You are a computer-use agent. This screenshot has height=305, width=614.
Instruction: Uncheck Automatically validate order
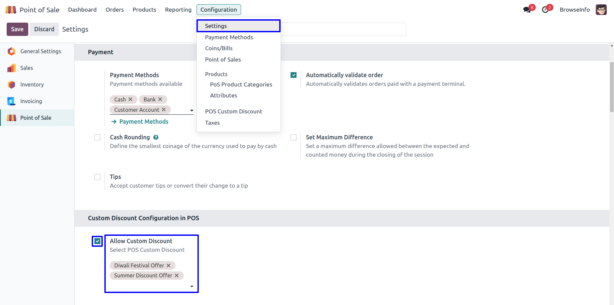pos(294,75)
